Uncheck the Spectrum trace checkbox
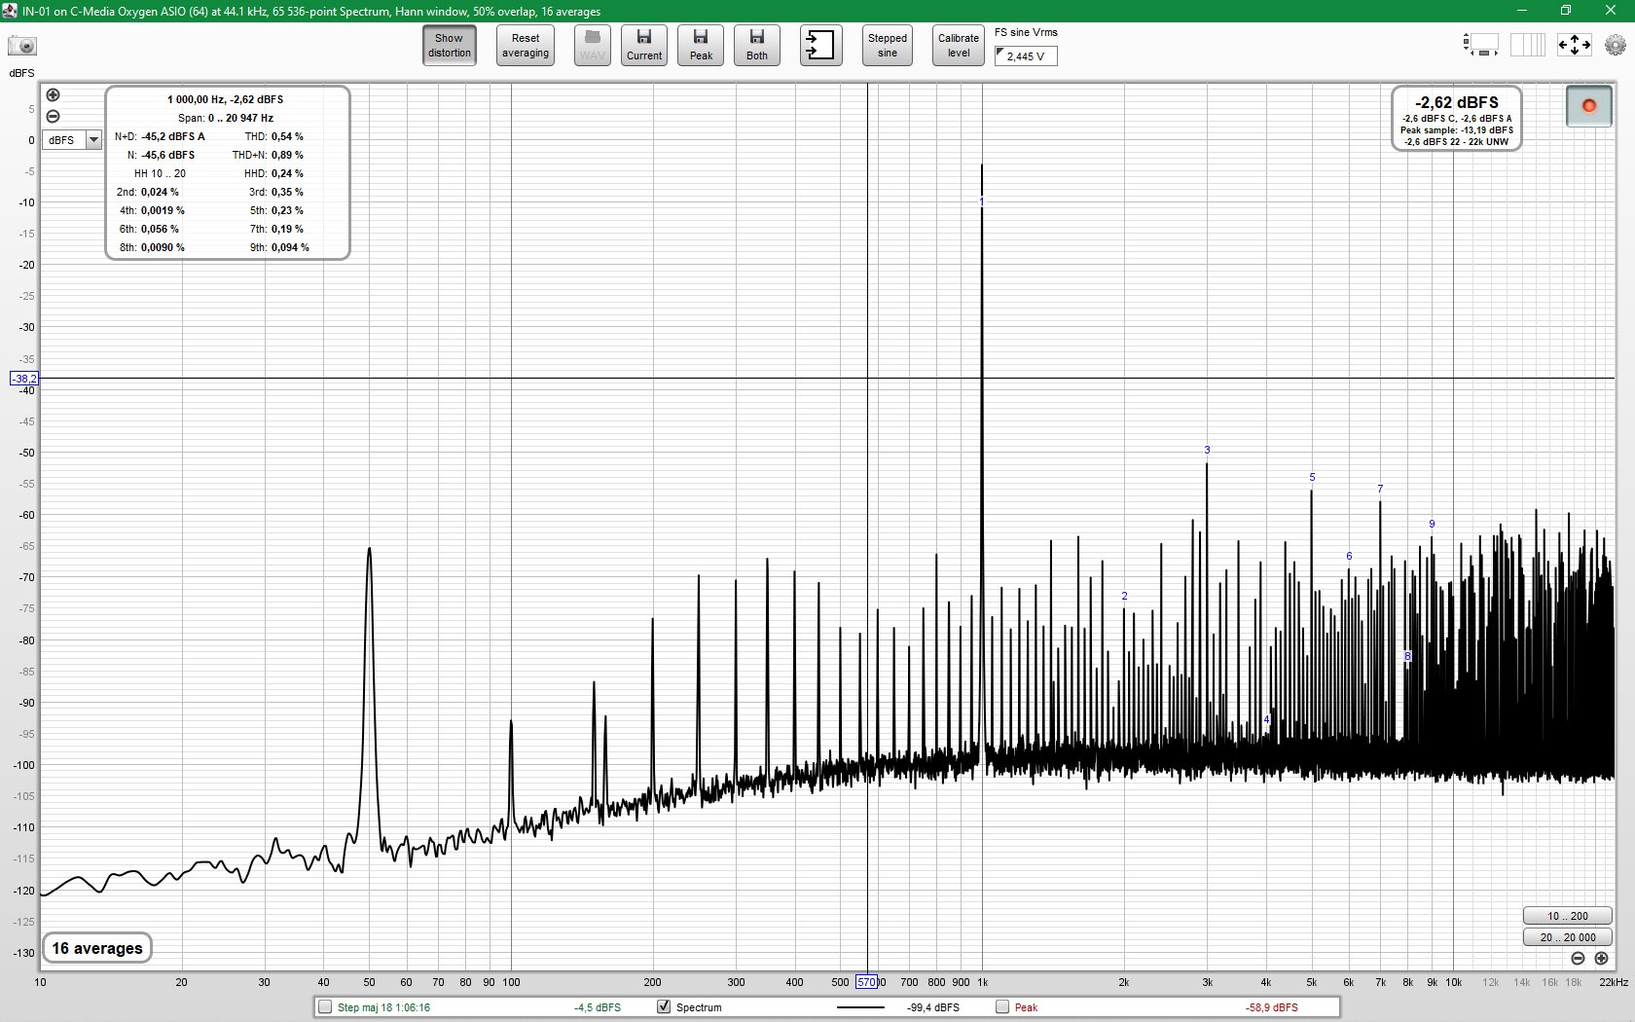 tap(664, 1007)
